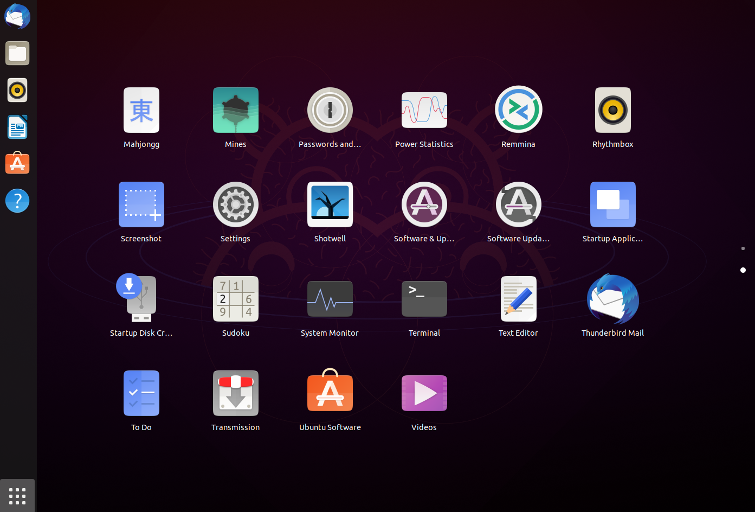Launch the Software Updater
Image resolution: width=755 pixels, height=512 pixels.
(519, 204)
